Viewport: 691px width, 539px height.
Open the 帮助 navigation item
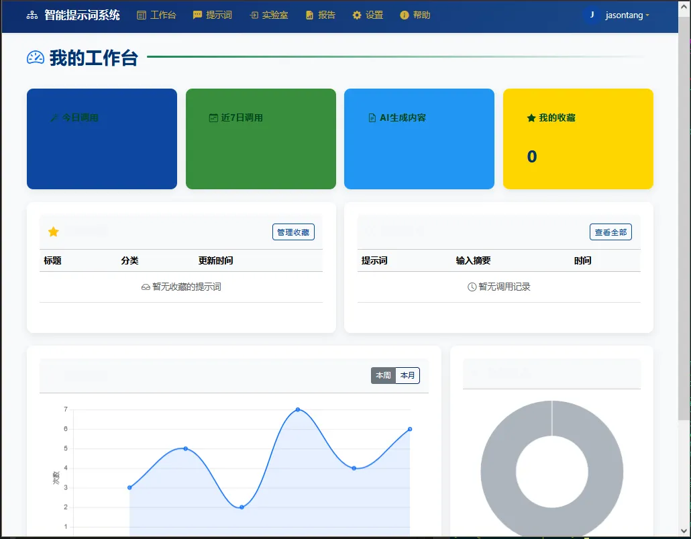(415, 15)
